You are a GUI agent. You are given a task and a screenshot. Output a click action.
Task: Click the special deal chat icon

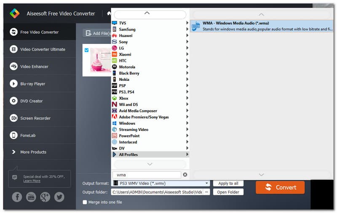pos(15,177)
